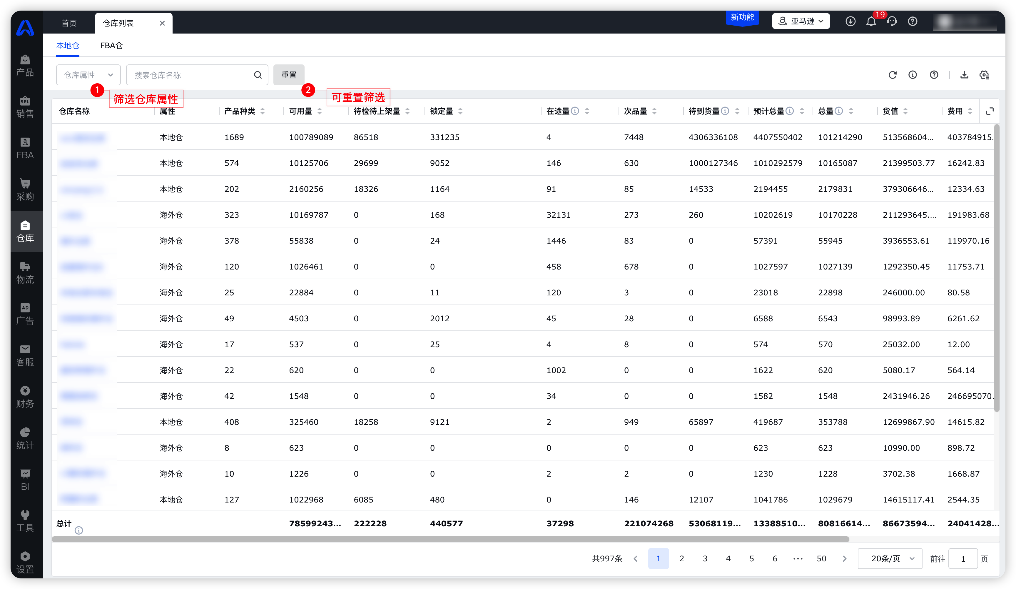The image size is (1016, 589).
Task: Open the 设置 sidebar module
Action: [x=25, y=563]
